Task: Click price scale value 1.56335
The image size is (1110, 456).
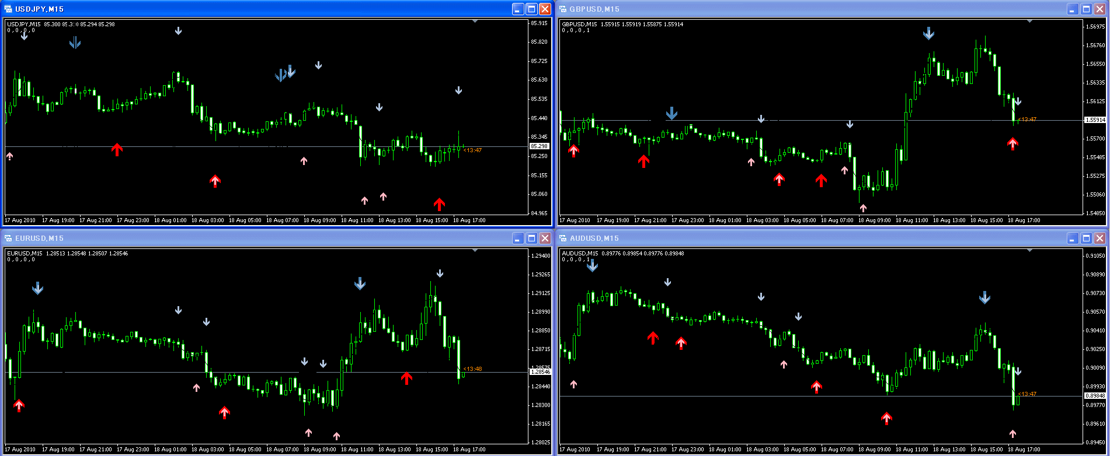Action: click(x=1095, y=83)
